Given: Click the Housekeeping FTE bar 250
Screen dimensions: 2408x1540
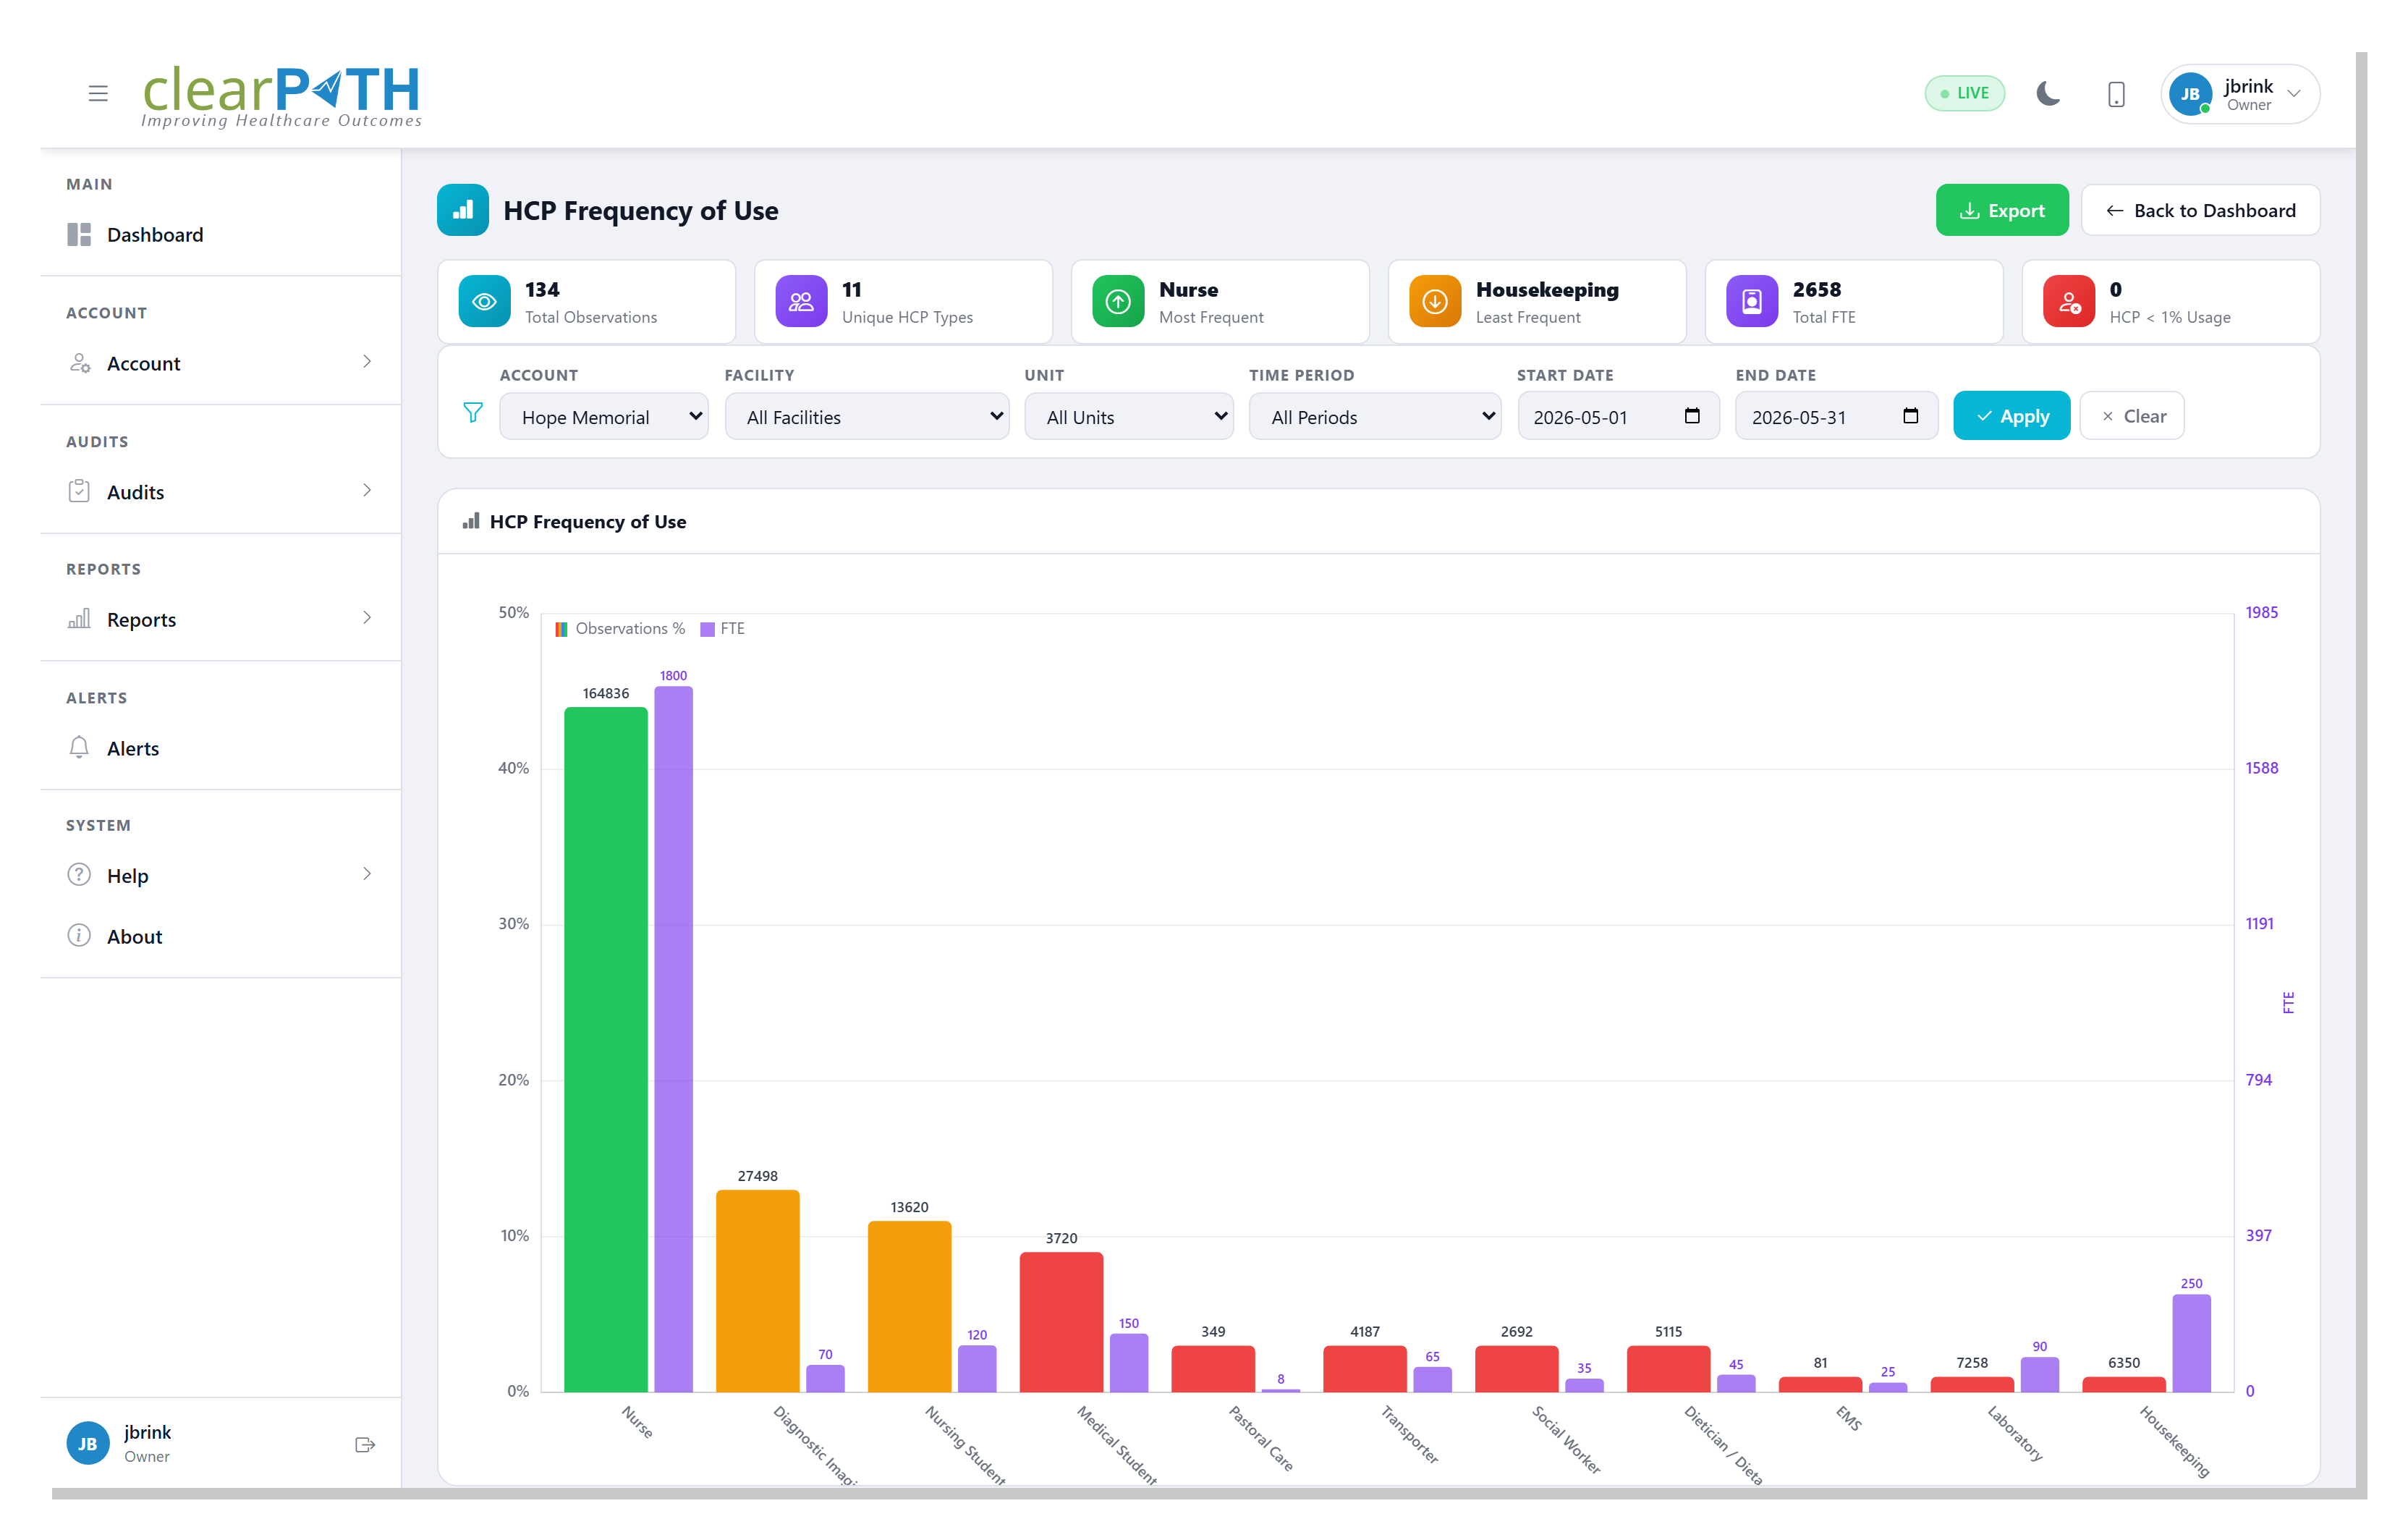Looking at the screenshot, I should pyautogui.click(x=2191, y=1343).
